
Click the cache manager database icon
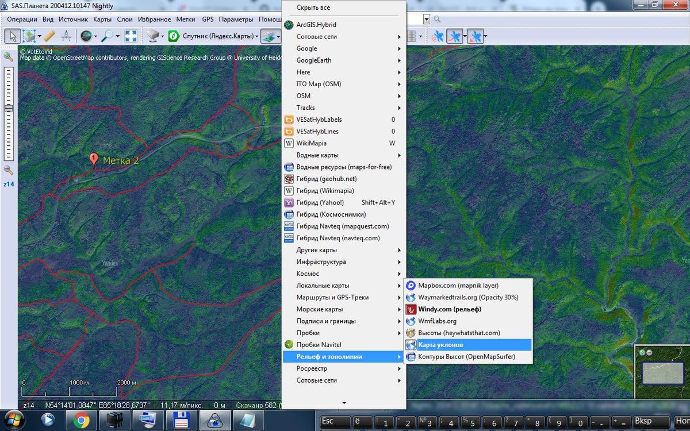(x=411, y=36)
